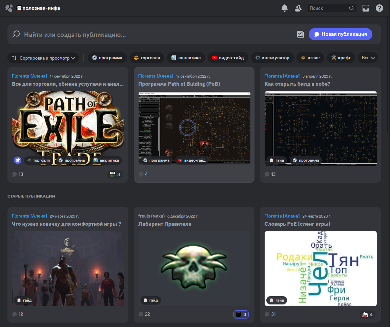The width and height of the screenshot is (390, 327).
Task: Filter by tag аналитика
Action: [186, 58]
